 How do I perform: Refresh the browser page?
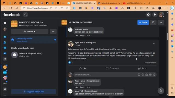11,8
